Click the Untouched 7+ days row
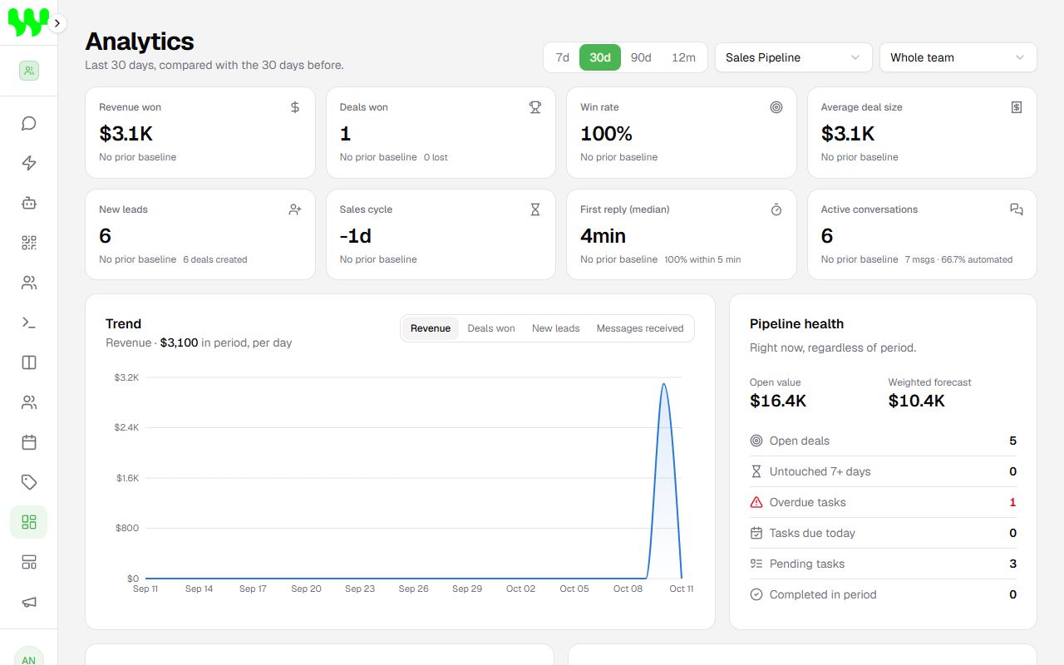The width and height of the screenshot is (1064, 665). 883,471
